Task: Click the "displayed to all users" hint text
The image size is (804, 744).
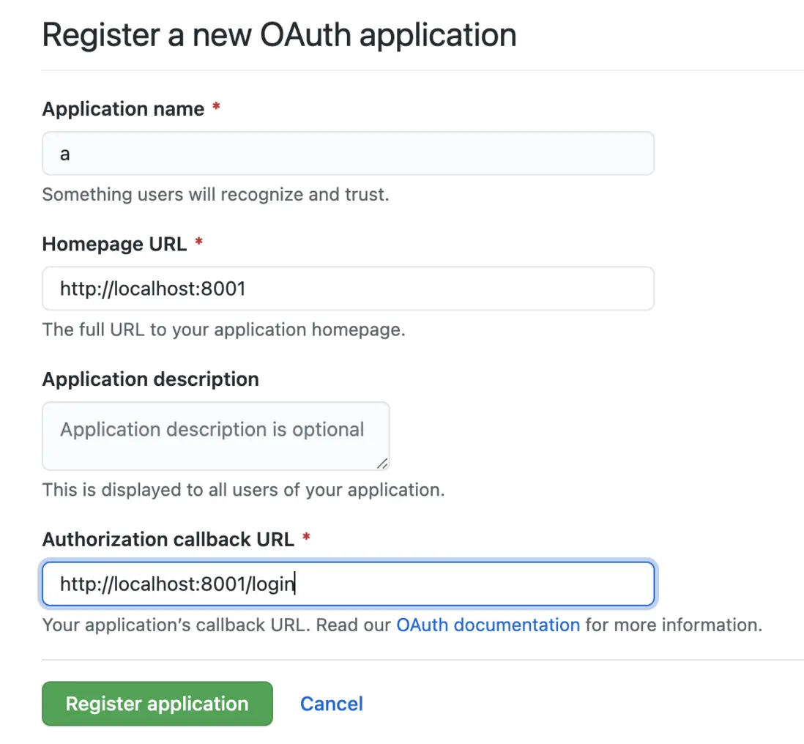Action: tap(243, 489)
